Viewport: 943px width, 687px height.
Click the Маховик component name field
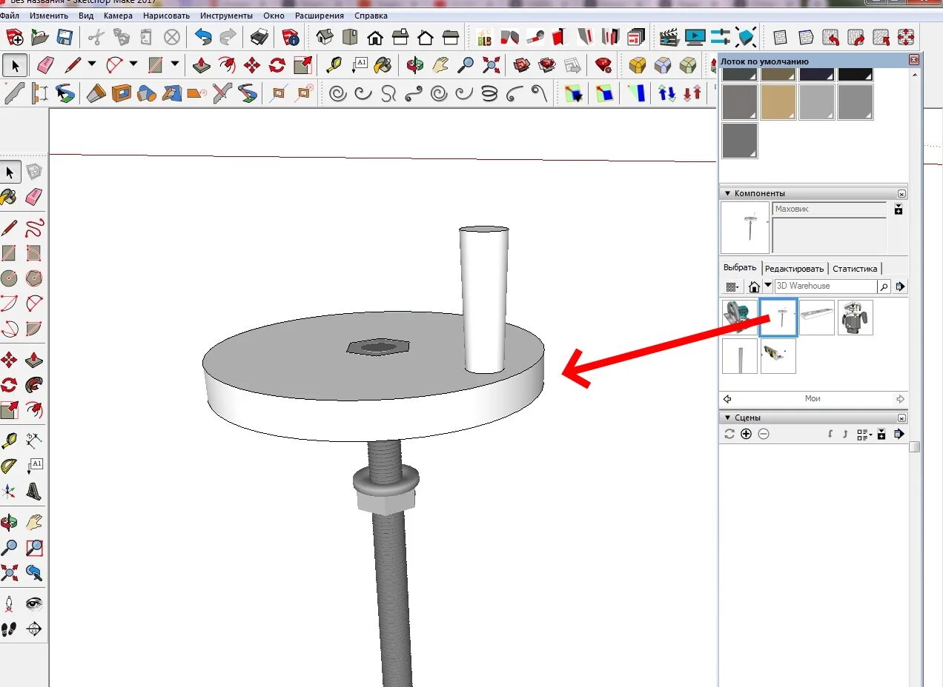830,210
